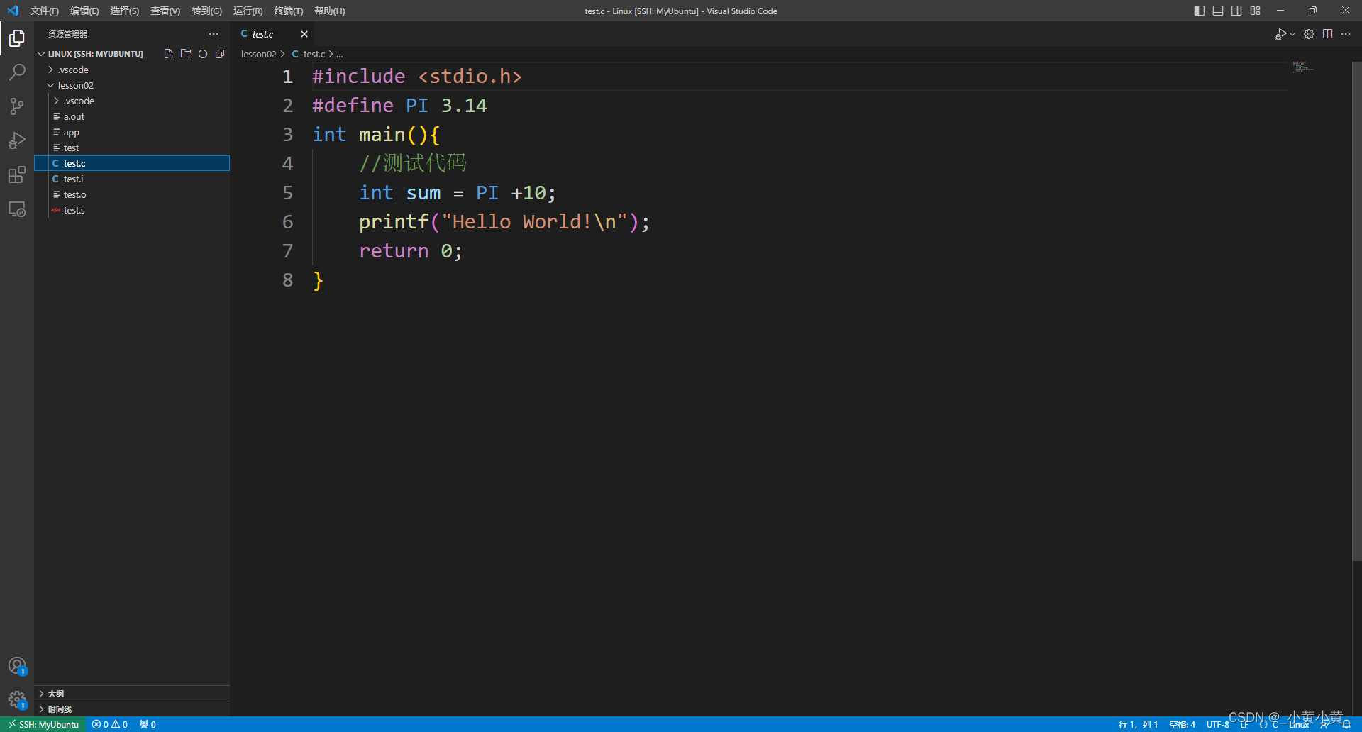Open SSH: MyUbuntu remote indicator

pos(43,724)
